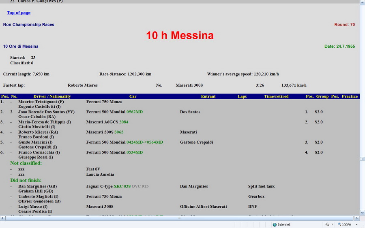
Task: Click driver 'Umberto Maglioli (I)'
Action: [39, 196]
